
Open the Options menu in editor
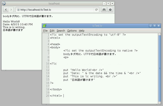[72, 31]
